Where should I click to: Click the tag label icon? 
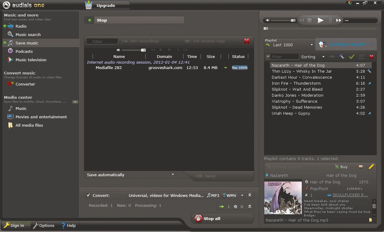tap(361, 167)
